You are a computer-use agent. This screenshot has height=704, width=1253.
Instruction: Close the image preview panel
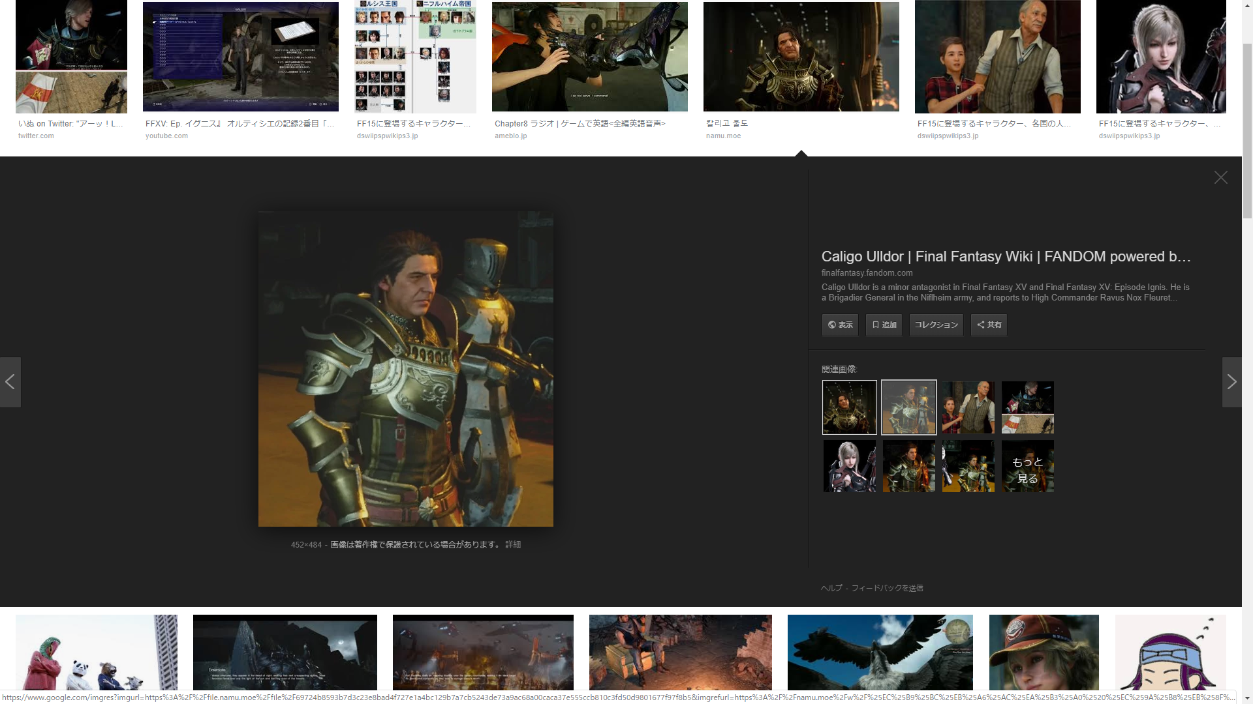click(1220, 177)
